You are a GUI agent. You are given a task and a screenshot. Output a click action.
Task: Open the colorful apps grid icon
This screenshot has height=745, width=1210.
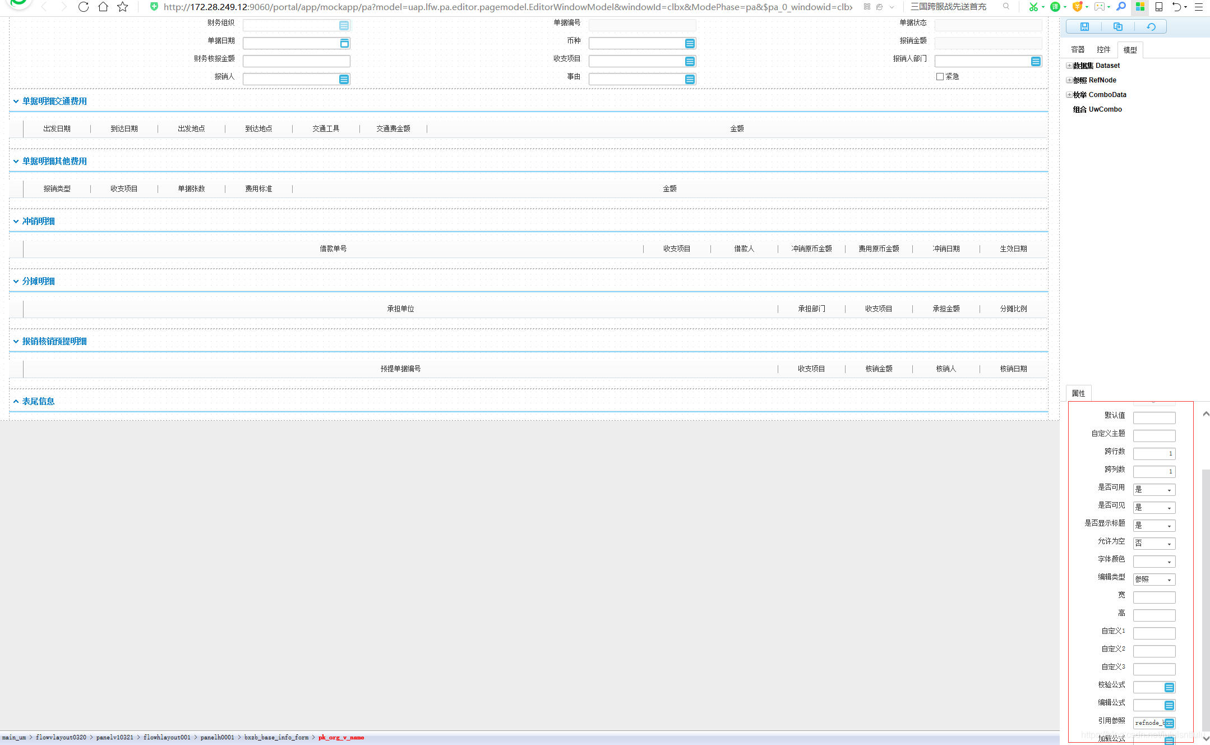[1140, 7]
